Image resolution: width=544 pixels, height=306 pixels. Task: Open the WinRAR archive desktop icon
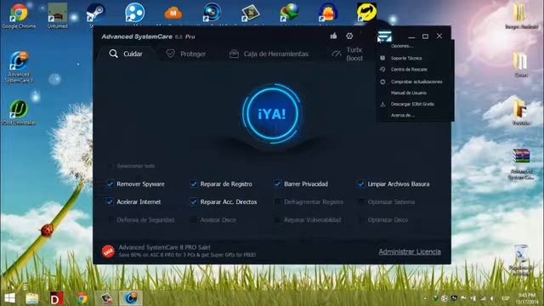point(521,164)
